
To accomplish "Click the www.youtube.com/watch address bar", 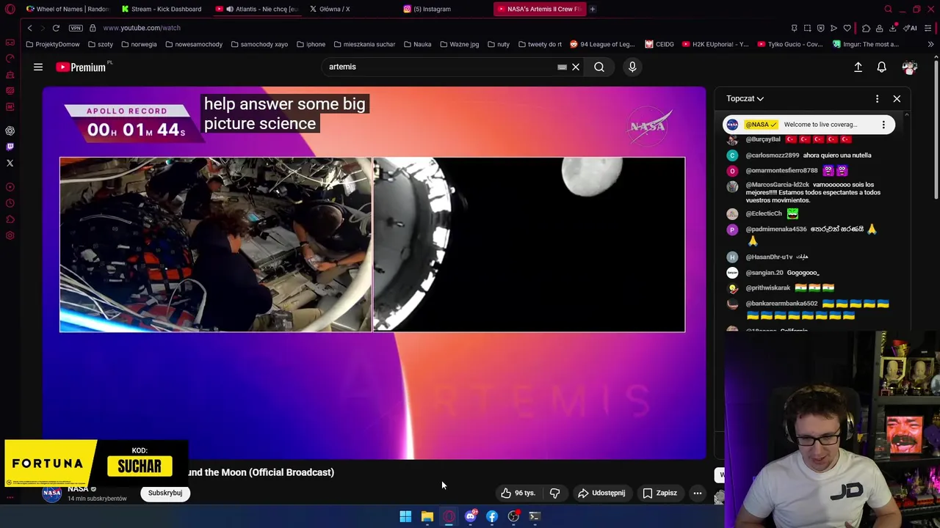I will click(x=142, y=28).
